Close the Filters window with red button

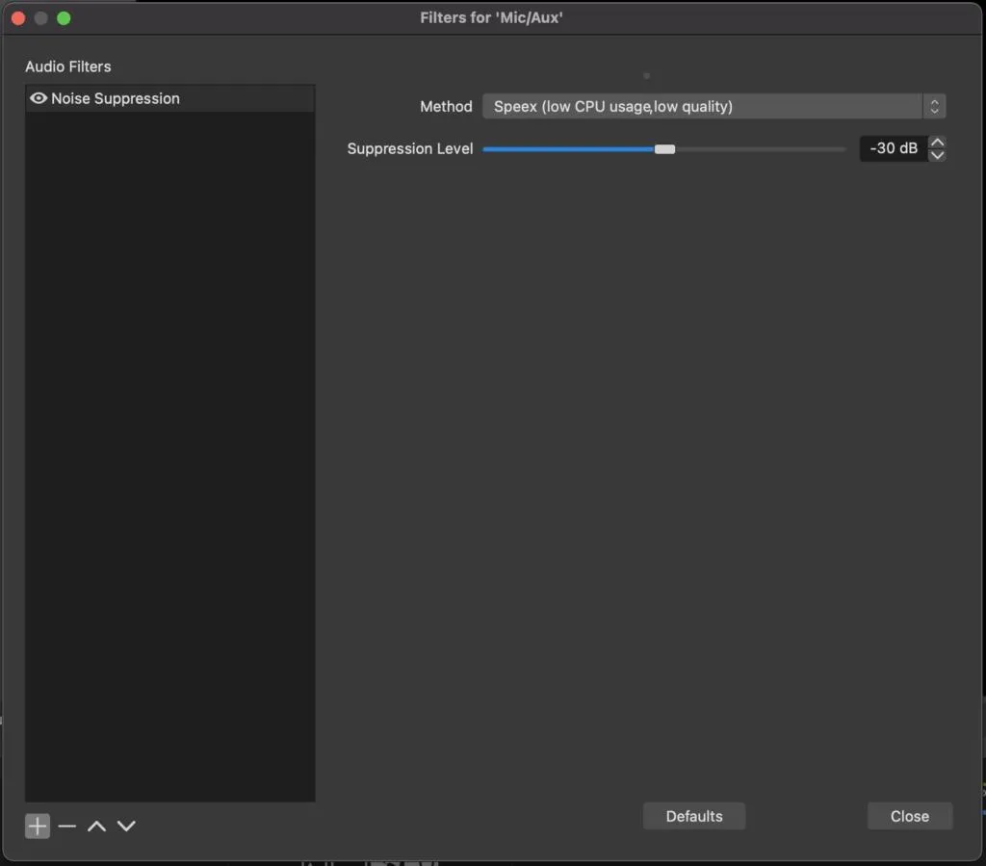(x=18, y=18)
